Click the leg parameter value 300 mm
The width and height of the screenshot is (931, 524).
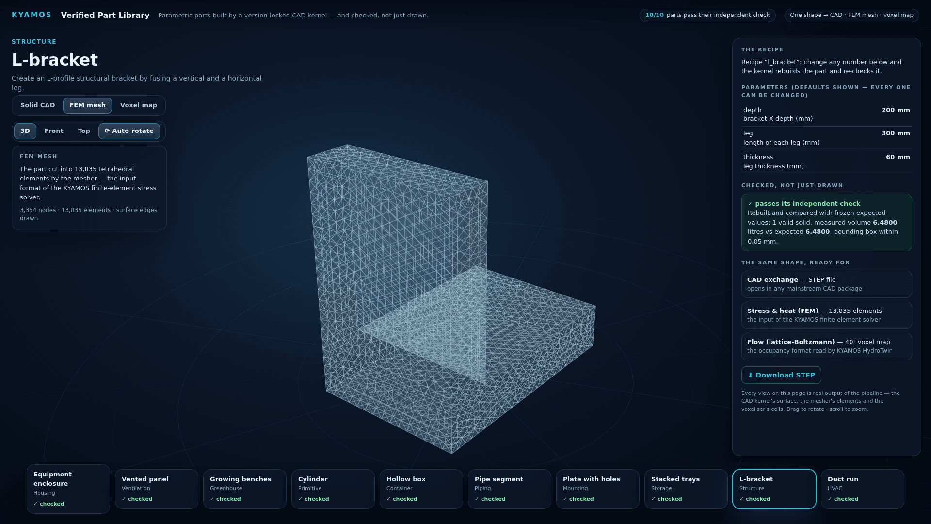(x=896, y=133)
